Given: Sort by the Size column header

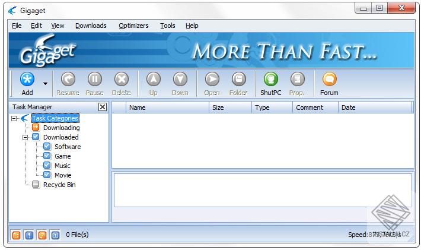Looking at the screenshot, I should pos(231,107).
